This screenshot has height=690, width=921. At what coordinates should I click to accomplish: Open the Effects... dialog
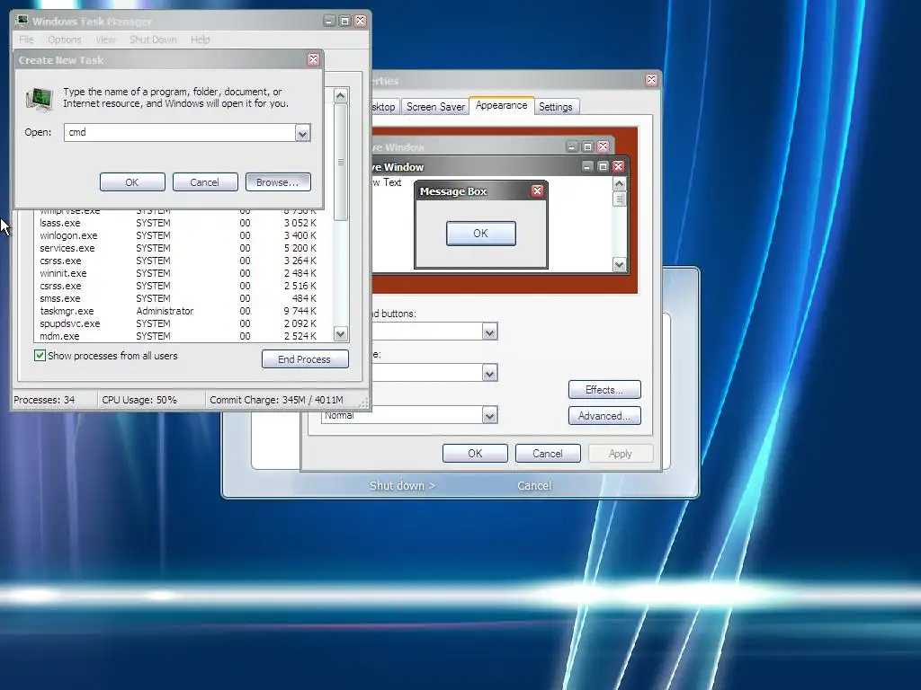pyautogui.click(x=604, y=390)
